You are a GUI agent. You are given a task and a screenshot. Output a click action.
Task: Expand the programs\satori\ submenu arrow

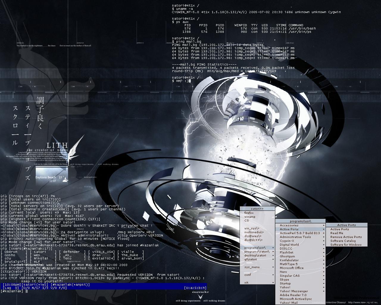pyautogui.click(x=273, y=252)
